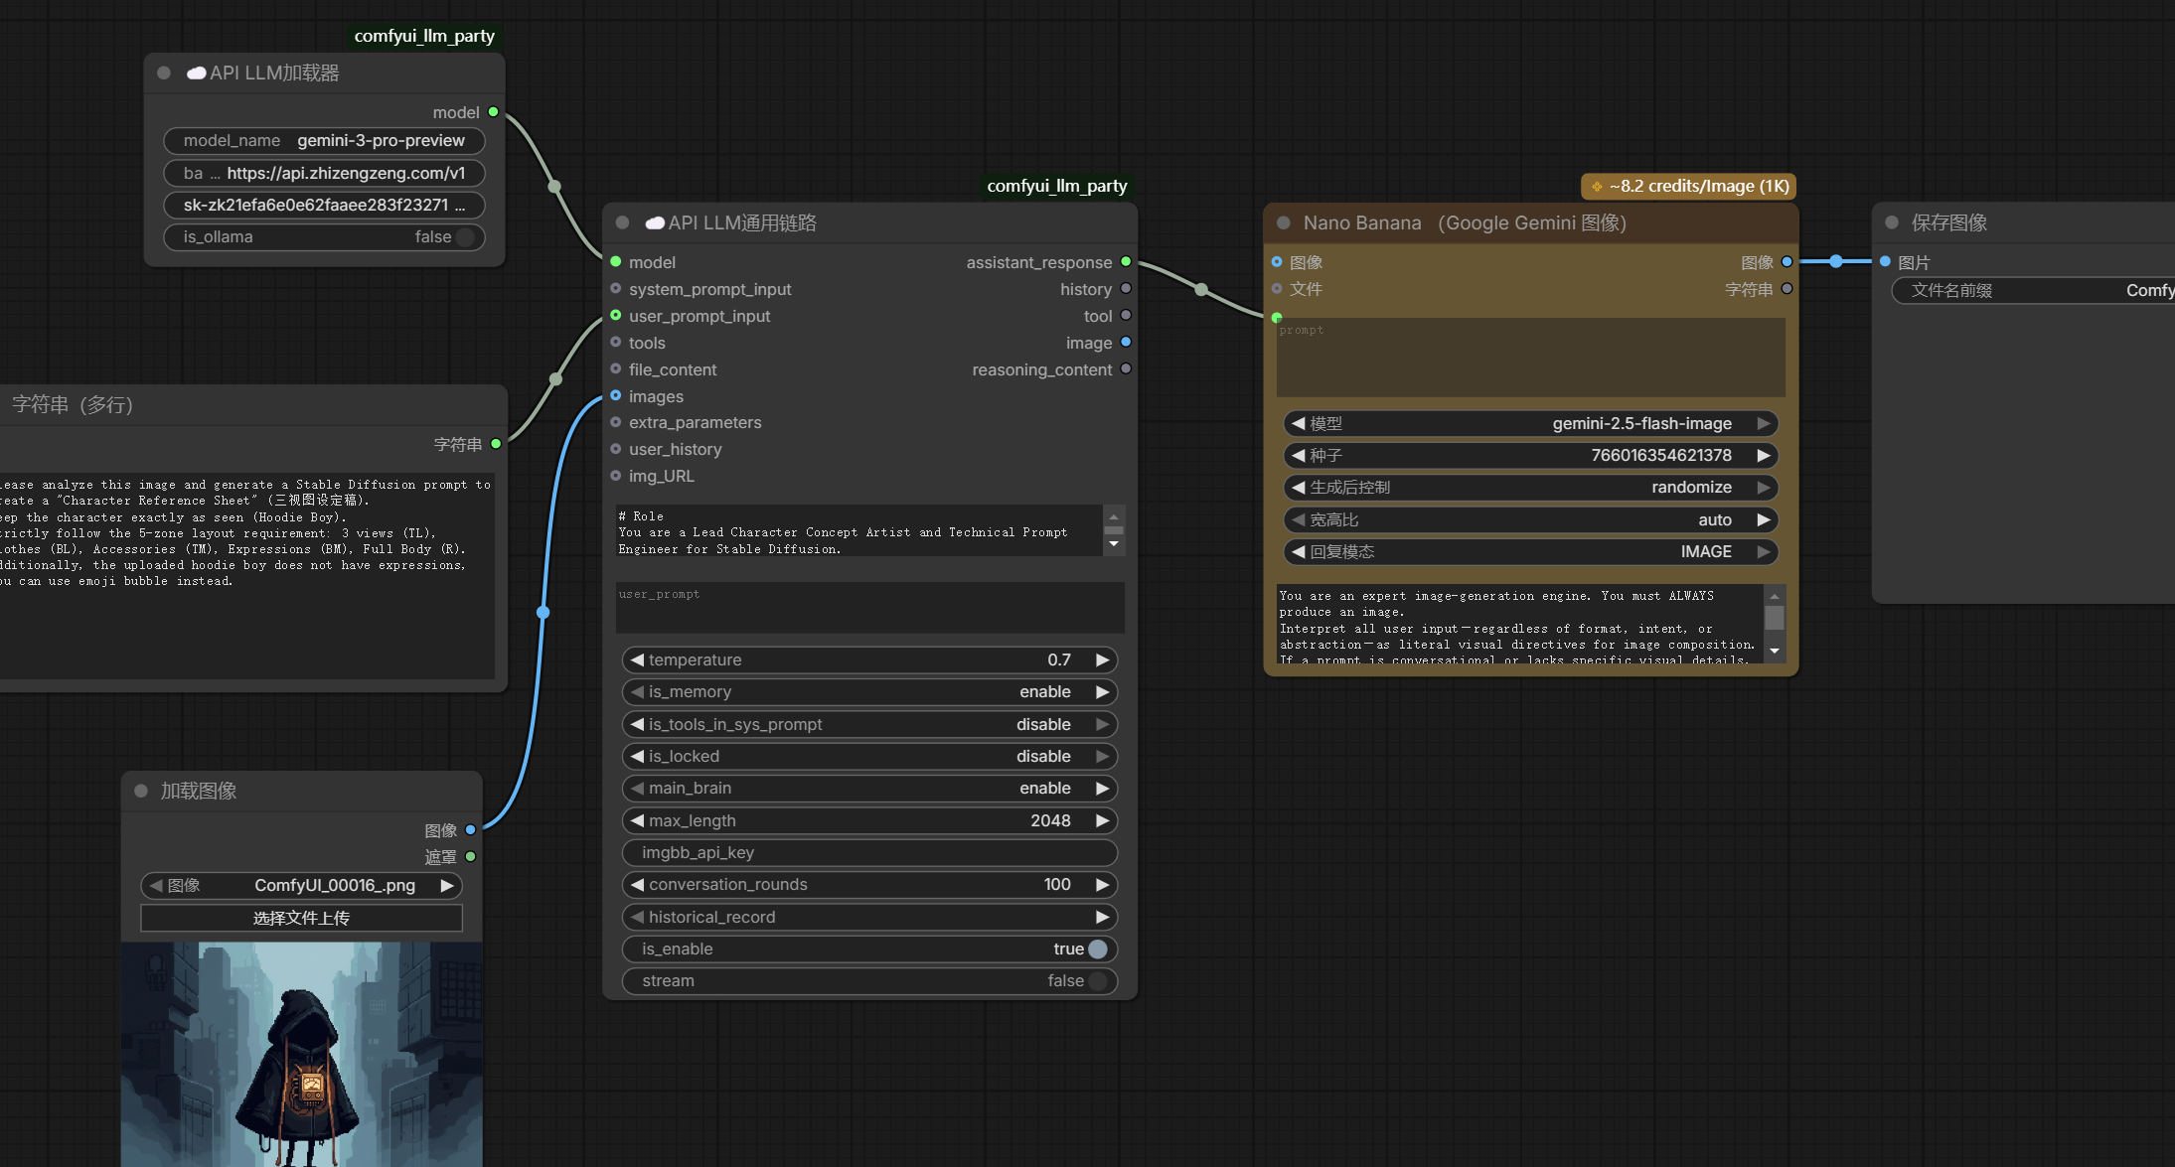The width and height of the screenshot is (2175, 1167).
Task: Toggle is_enable off in API LLM通用链路
Action: (x=1096, y=948)
